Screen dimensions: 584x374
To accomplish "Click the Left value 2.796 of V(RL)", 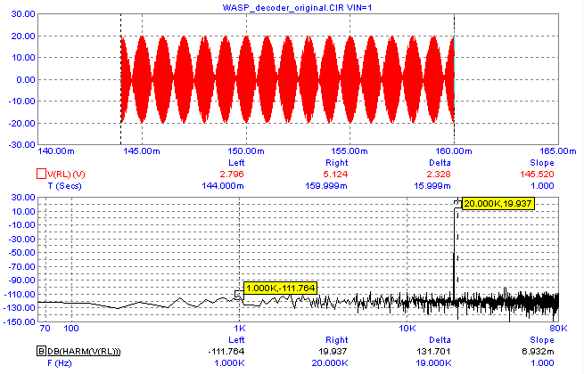I will (x=232, y=175).
